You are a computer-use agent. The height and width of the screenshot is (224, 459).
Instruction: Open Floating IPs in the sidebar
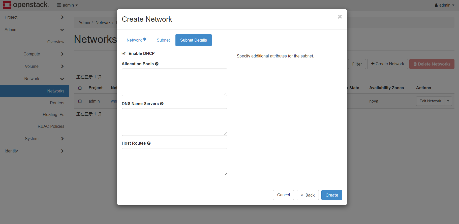53,114
